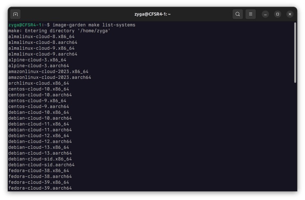Click the terminal vertical scrollbar thumb
The image size is (305, 200).
(x=295, y=53)
